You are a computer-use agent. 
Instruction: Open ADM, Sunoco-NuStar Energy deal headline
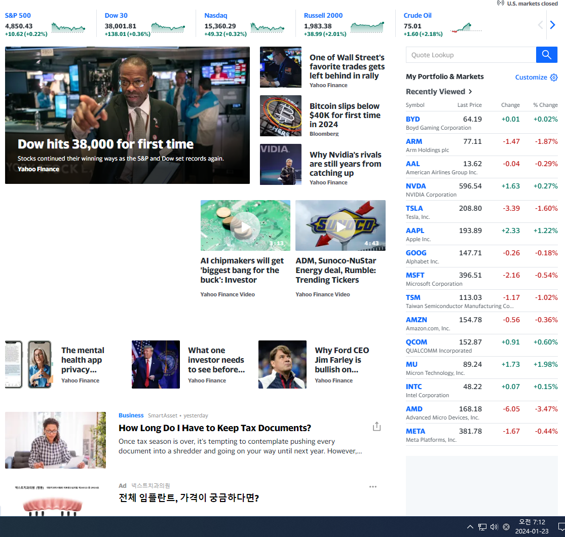[336, 270]
